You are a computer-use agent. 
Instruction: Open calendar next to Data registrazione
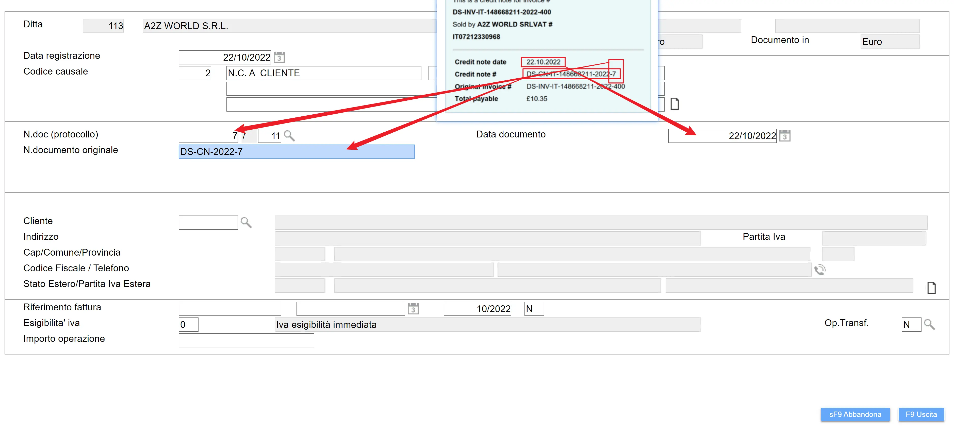tap(279, 57)
